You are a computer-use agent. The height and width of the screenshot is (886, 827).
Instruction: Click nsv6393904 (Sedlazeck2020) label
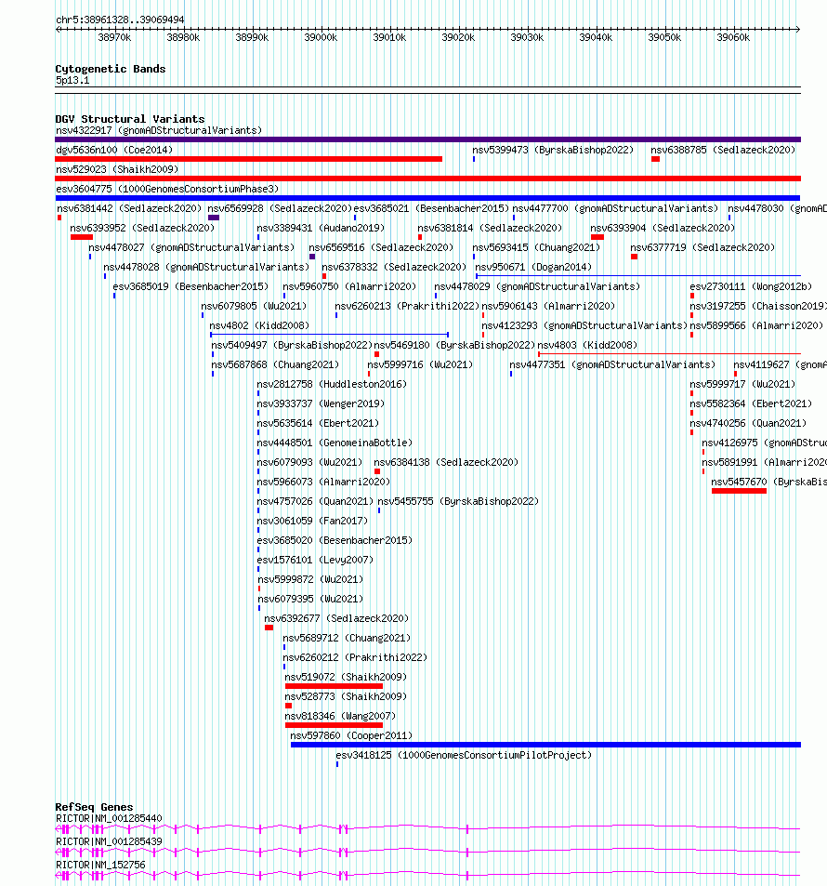click(663, 229)
